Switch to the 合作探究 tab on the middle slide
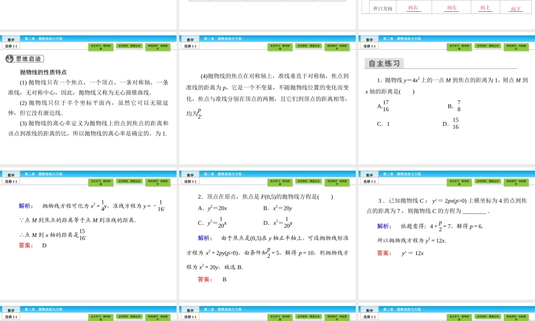 click(x=309, y=46)
